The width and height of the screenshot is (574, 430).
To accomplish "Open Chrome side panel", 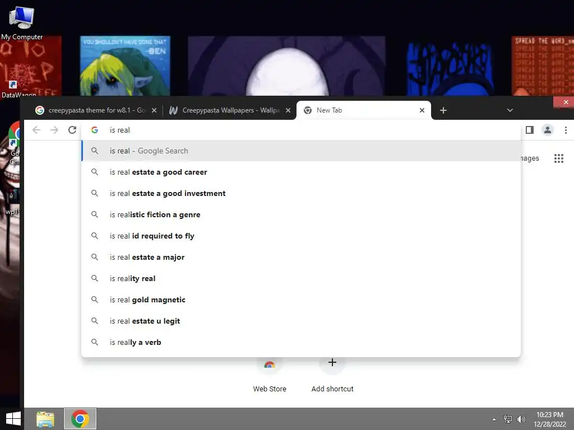I will point(529,130).
